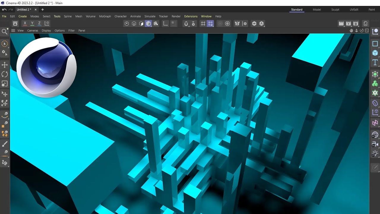The width and height of the screenshot is (380, 214).
Task: Add a new project tab with plus
Action: click(x=42, y=10)
